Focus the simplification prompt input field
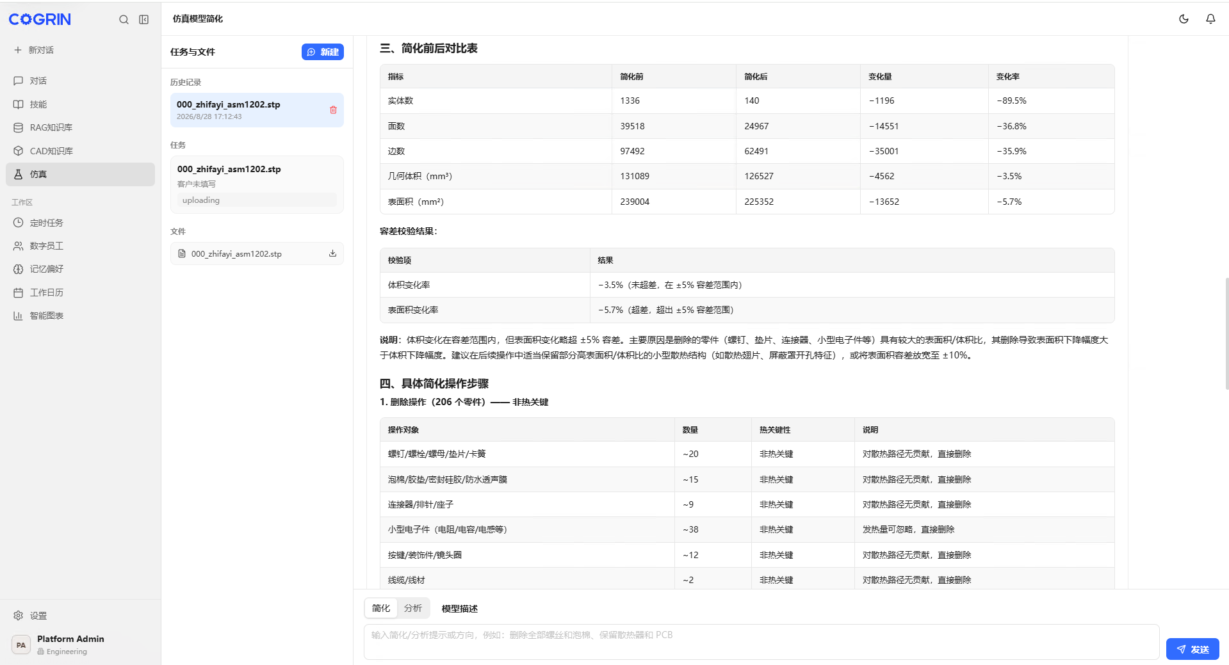The width and height of the screenshot is (1229, 665). (761, 642)
